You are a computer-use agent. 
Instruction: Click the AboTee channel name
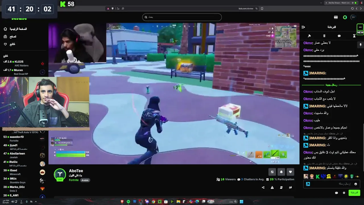pyautogui.click(x=76, y=171)
